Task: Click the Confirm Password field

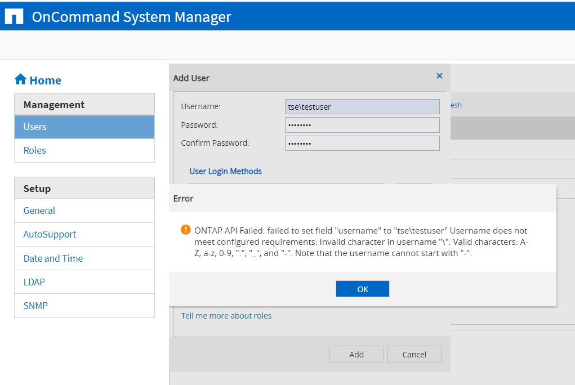Action: tap(362, 143)
